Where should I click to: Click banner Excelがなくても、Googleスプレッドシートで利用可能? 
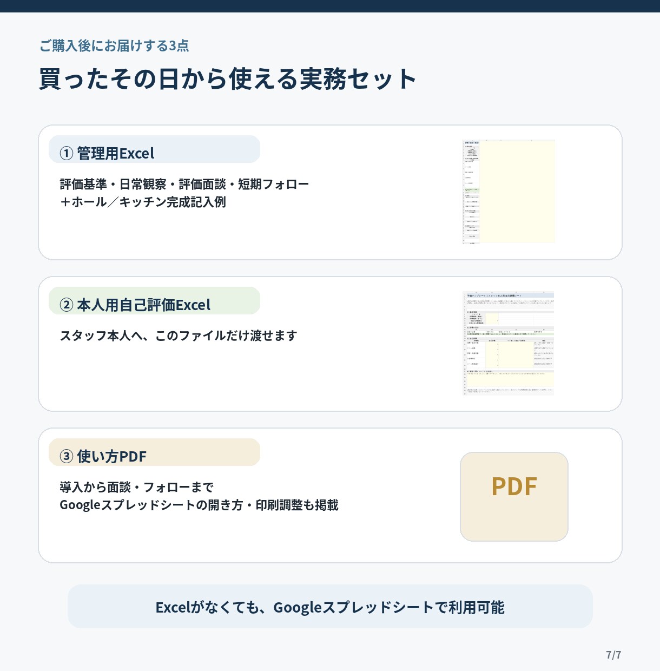coord(330,607)
